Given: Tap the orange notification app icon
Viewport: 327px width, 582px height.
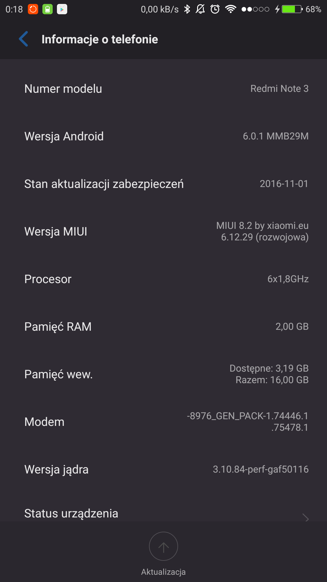Looking at the screenshot, I should pyautogui.click(x=33, y=9).
